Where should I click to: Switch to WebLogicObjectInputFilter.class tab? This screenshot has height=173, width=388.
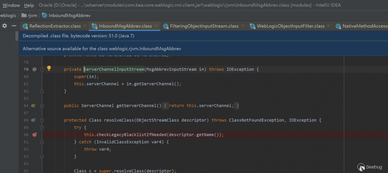point(291,26)
